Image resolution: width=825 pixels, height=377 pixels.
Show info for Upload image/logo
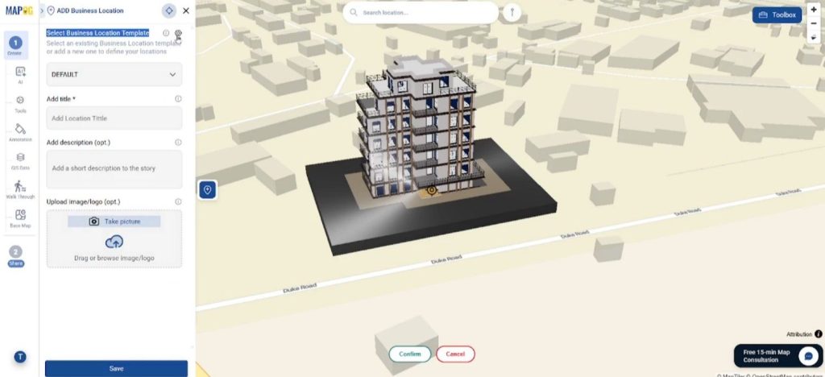coord(178,202)
